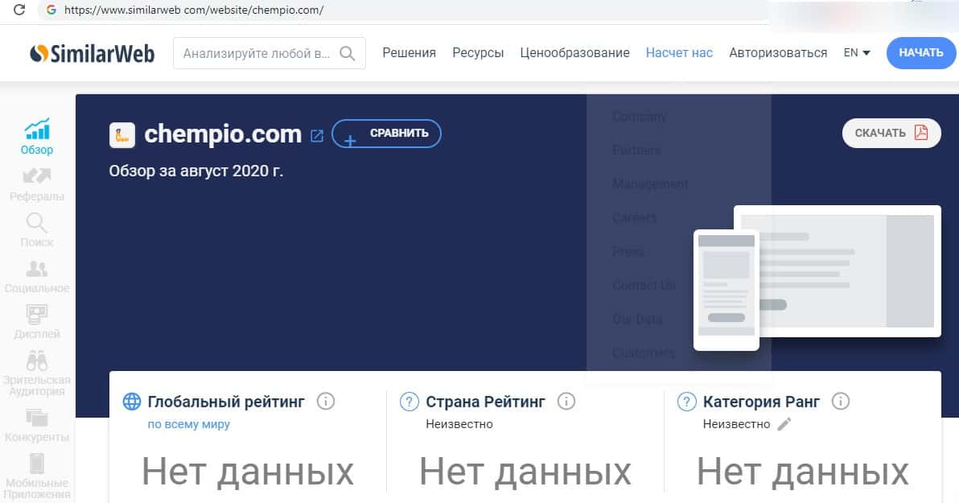Click the chempio.com favicon
The image size is (959, 503).
coord(122,135)
